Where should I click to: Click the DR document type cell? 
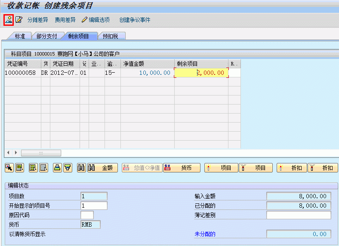[x=46, y=73]
